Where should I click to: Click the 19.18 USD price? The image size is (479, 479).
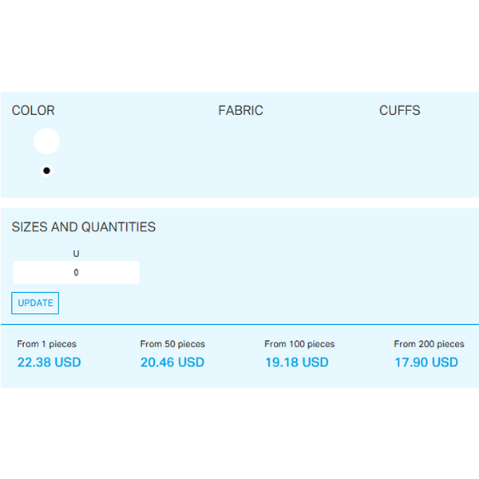pos(297,362)
